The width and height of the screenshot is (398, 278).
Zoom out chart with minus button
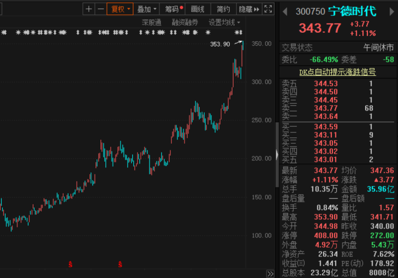(x=101, y=9)
